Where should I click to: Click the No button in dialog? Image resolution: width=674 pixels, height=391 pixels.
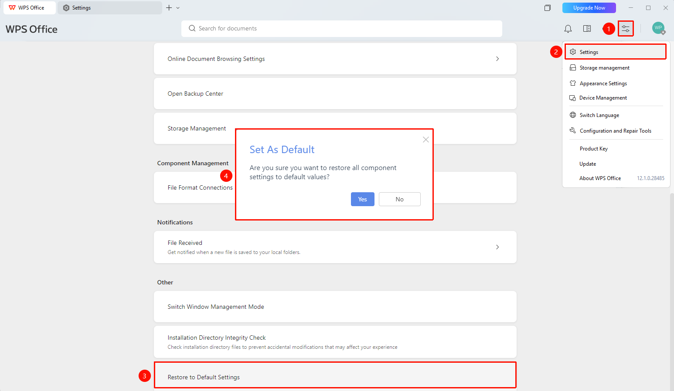tap(399, 199)
